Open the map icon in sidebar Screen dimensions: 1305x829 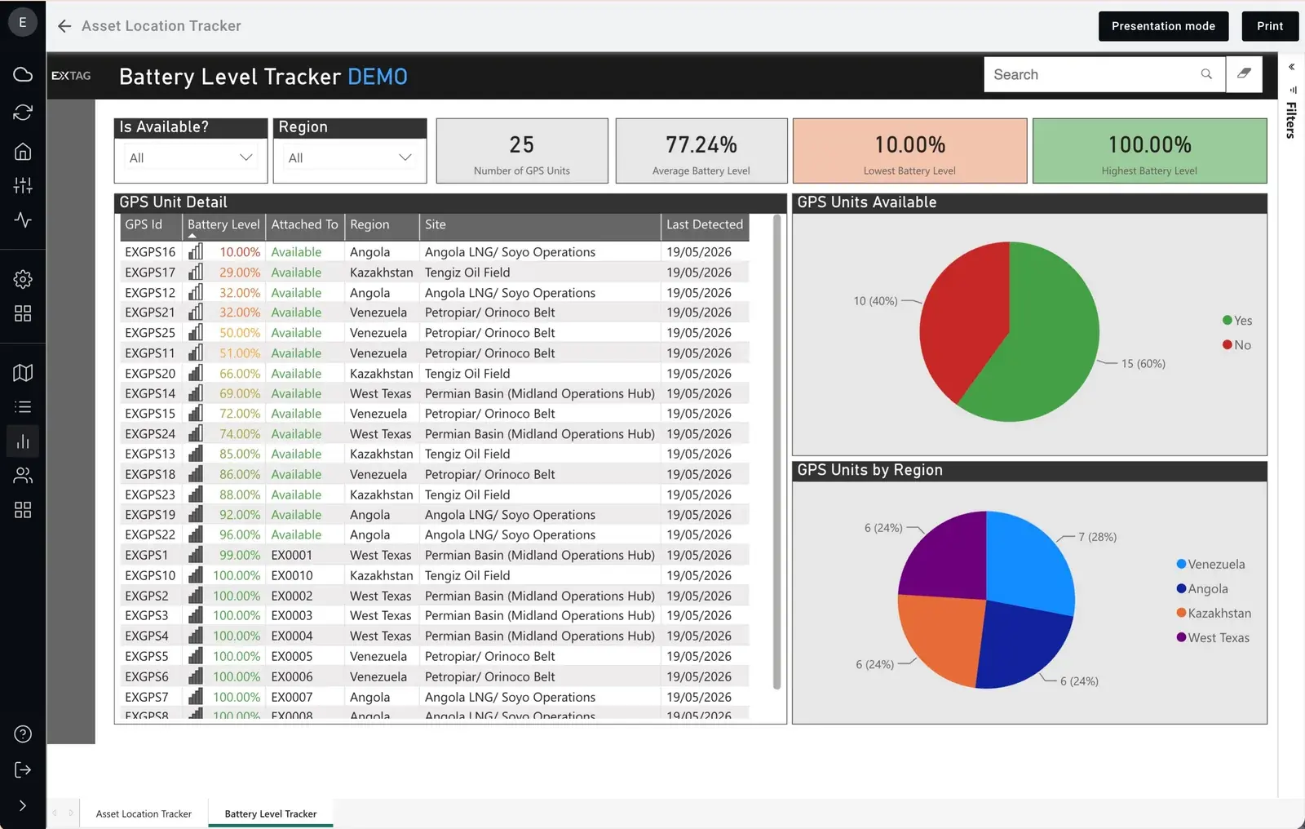click(x=23, y=373)
